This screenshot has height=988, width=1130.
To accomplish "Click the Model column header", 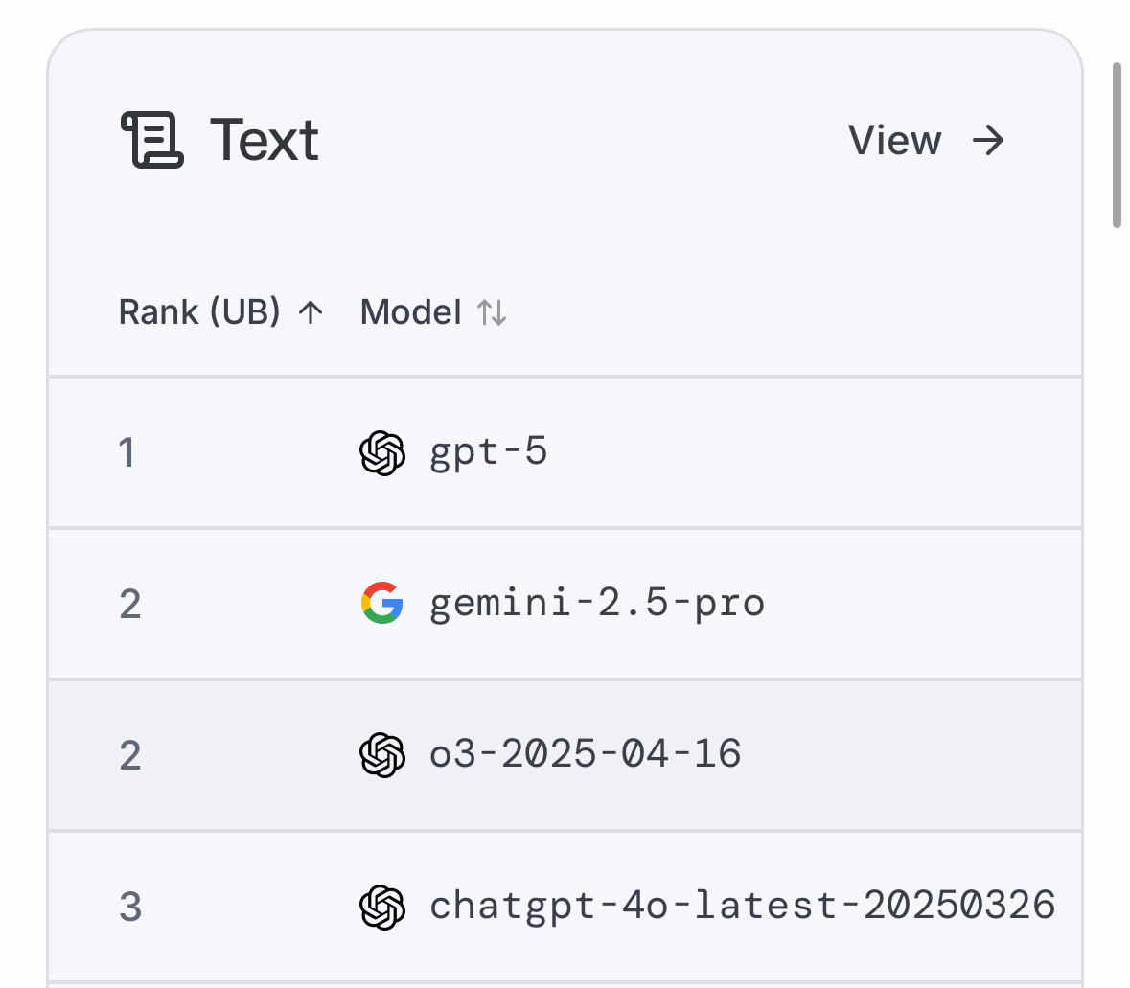I will pos(411,312).
